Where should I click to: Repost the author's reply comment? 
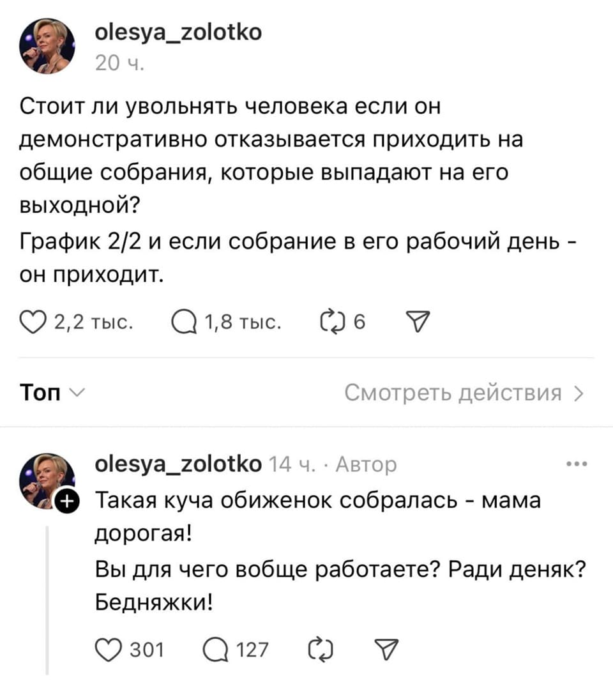tap(317, 650)
